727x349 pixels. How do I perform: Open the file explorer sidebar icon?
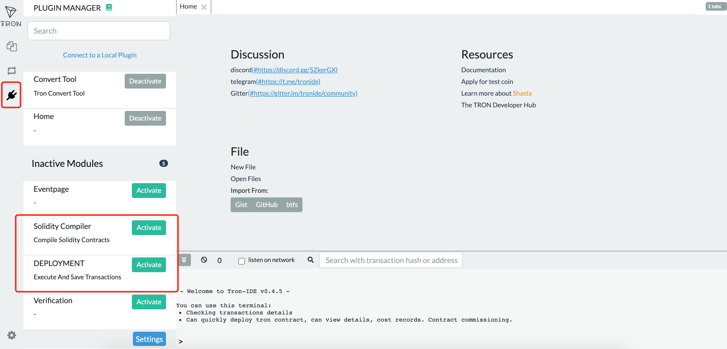click(x=11, y=46)
